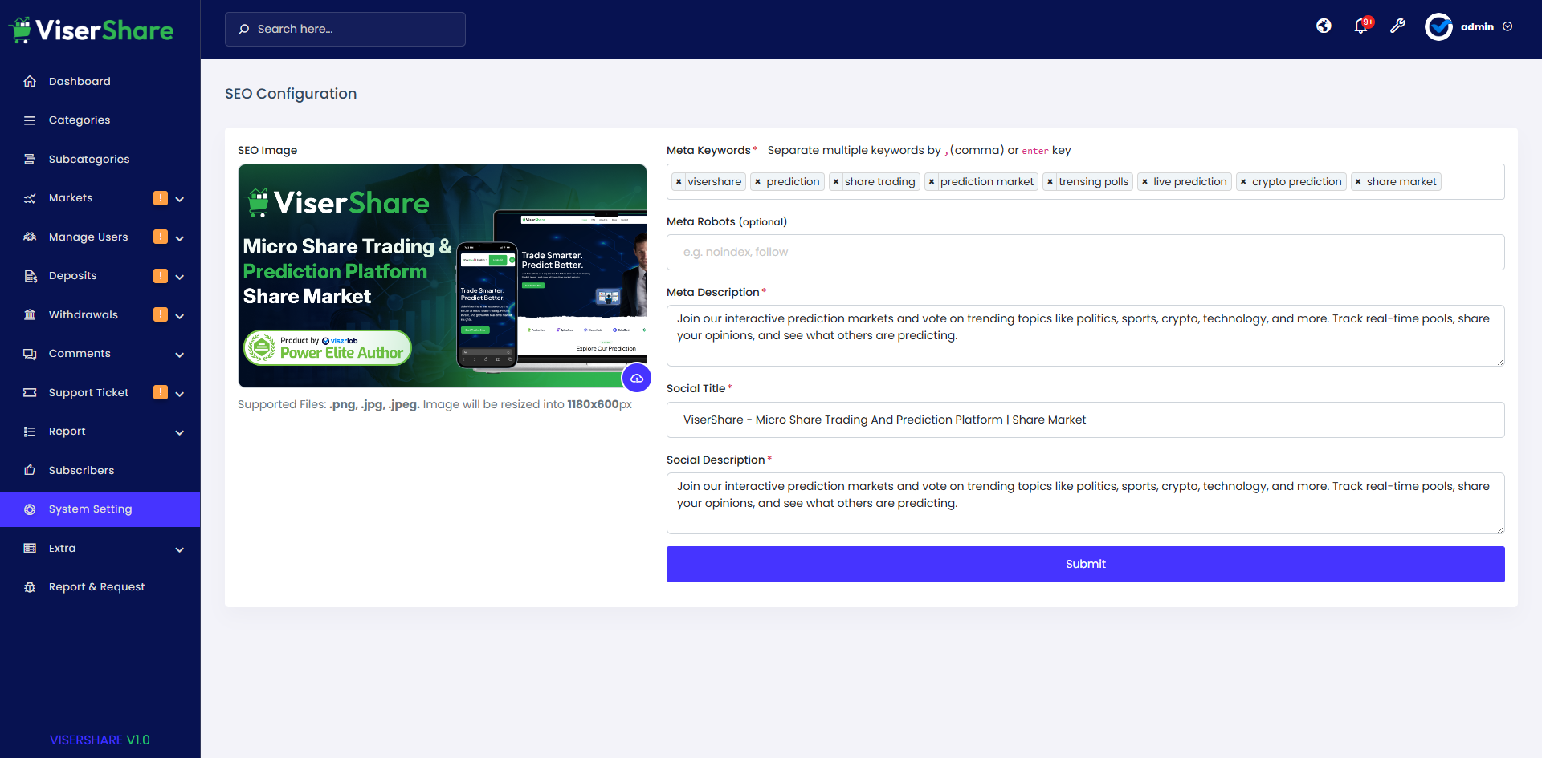Click the Meta Robots input field
1542x758 pixels.
1085,252
